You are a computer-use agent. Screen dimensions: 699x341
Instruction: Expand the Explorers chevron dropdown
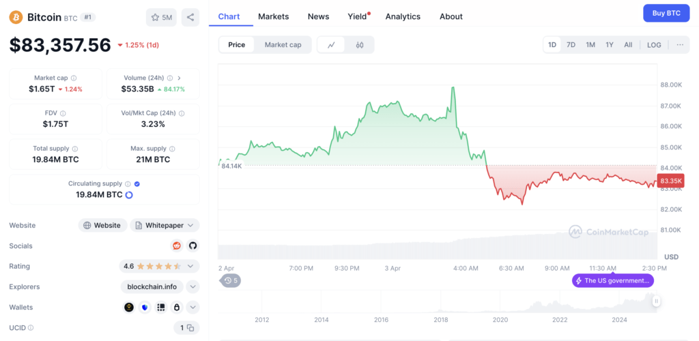coord(192,286)
